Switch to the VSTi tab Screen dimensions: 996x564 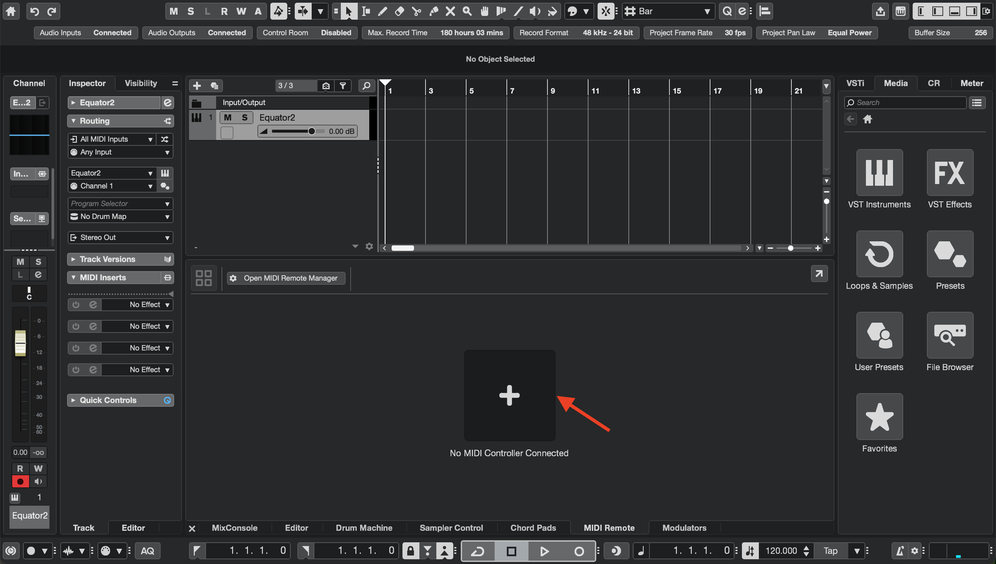click(x=855, y=83)
